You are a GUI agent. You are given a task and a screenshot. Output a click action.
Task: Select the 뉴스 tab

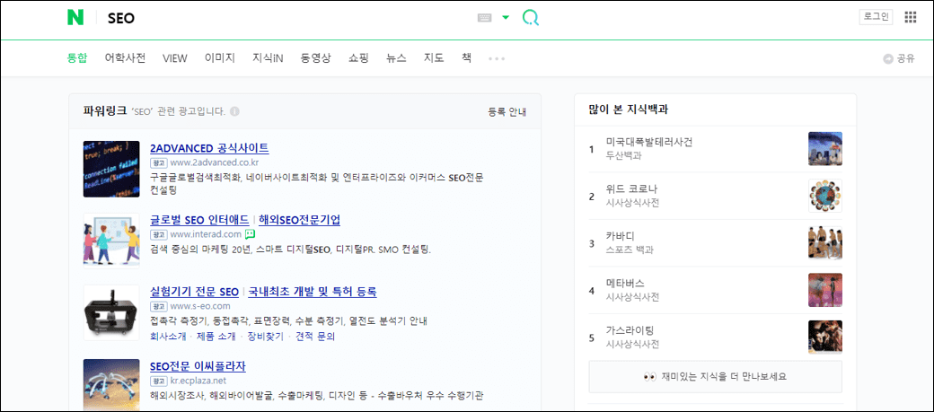coord(396,58)
